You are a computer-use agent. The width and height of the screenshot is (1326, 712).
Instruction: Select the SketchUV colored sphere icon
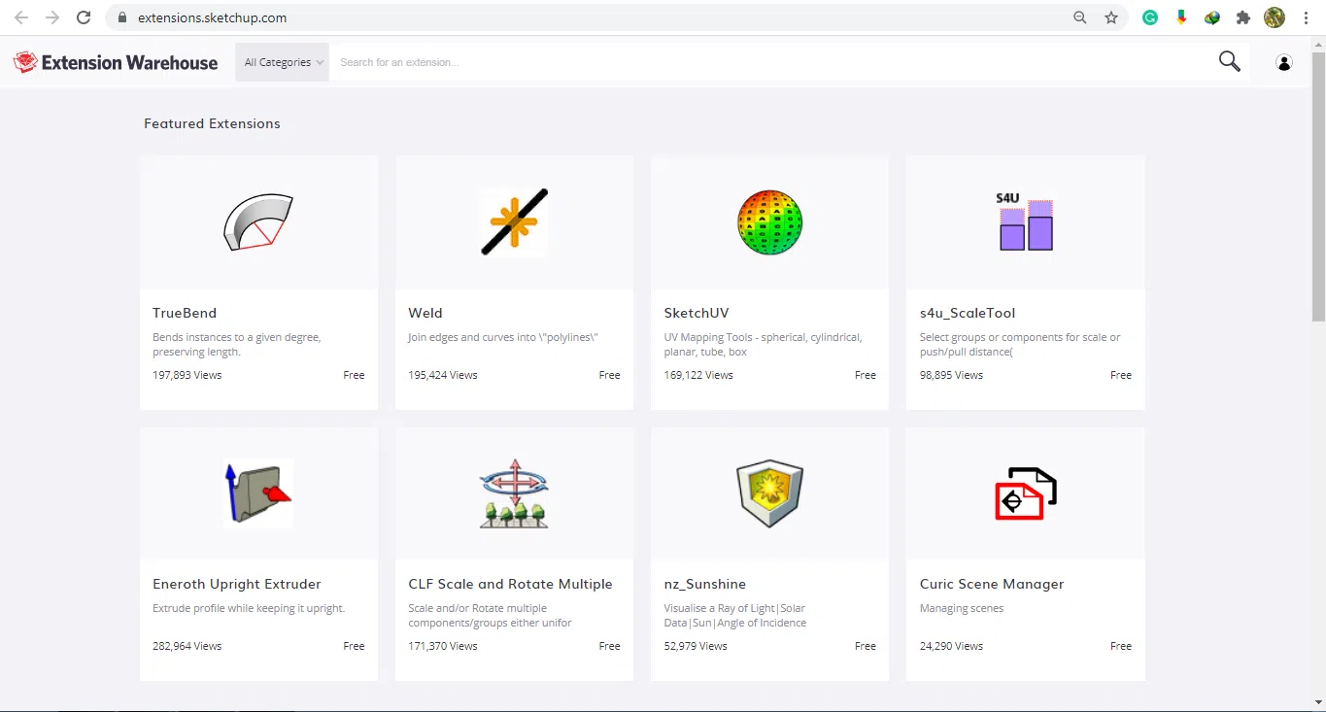point(769,222)
